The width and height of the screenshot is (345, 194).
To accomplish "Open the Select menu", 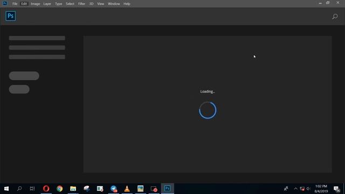I will (70, 4).
